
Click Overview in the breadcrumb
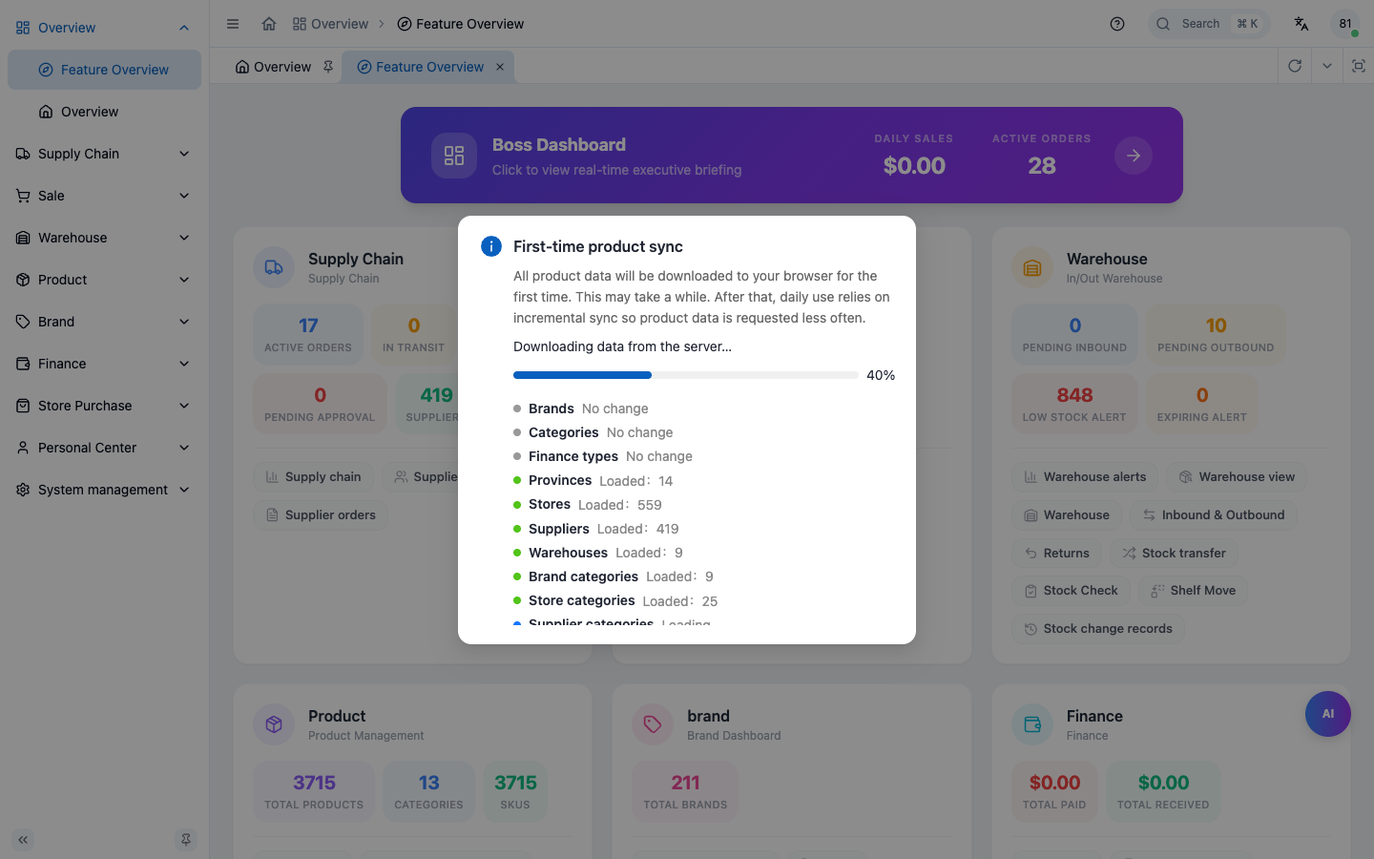coord(330,24)
